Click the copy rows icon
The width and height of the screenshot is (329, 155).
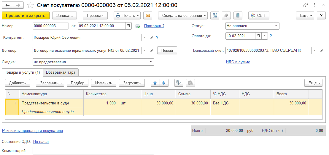pos(179,83)
